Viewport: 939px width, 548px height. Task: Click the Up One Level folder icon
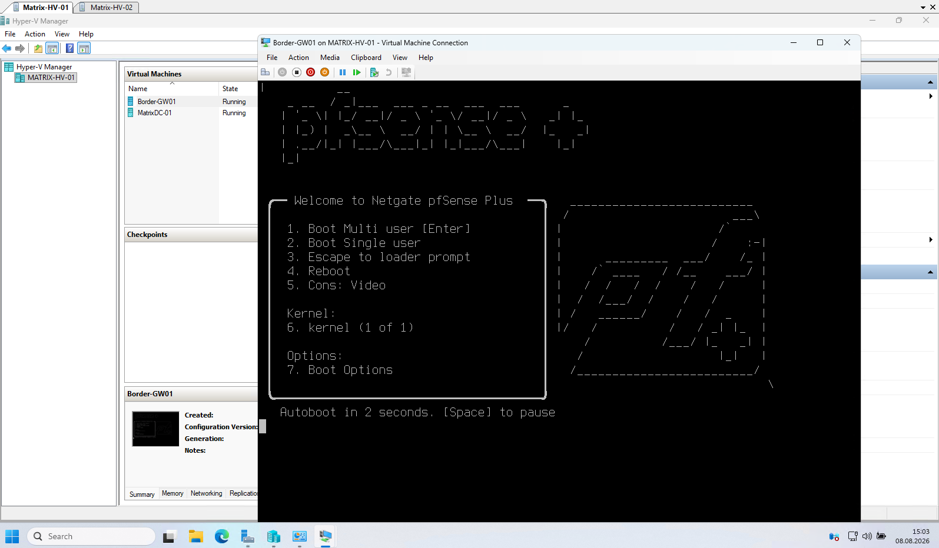(38, 48)
